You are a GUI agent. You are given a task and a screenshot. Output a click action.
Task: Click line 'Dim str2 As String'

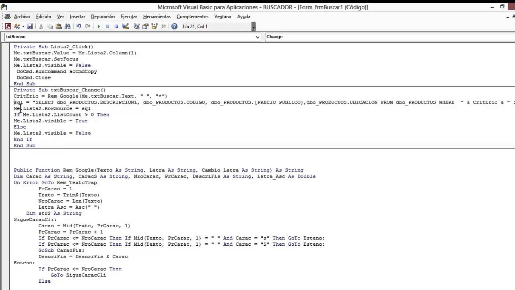[54, 213]
